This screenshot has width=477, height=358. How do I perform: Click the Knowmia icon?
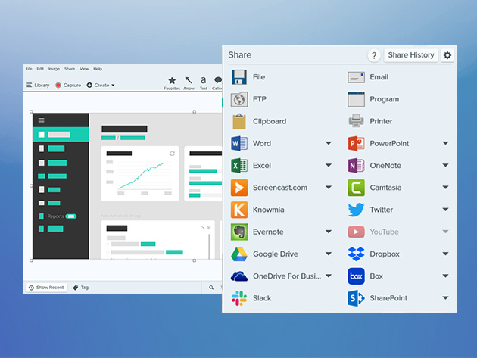coord(239,210)
